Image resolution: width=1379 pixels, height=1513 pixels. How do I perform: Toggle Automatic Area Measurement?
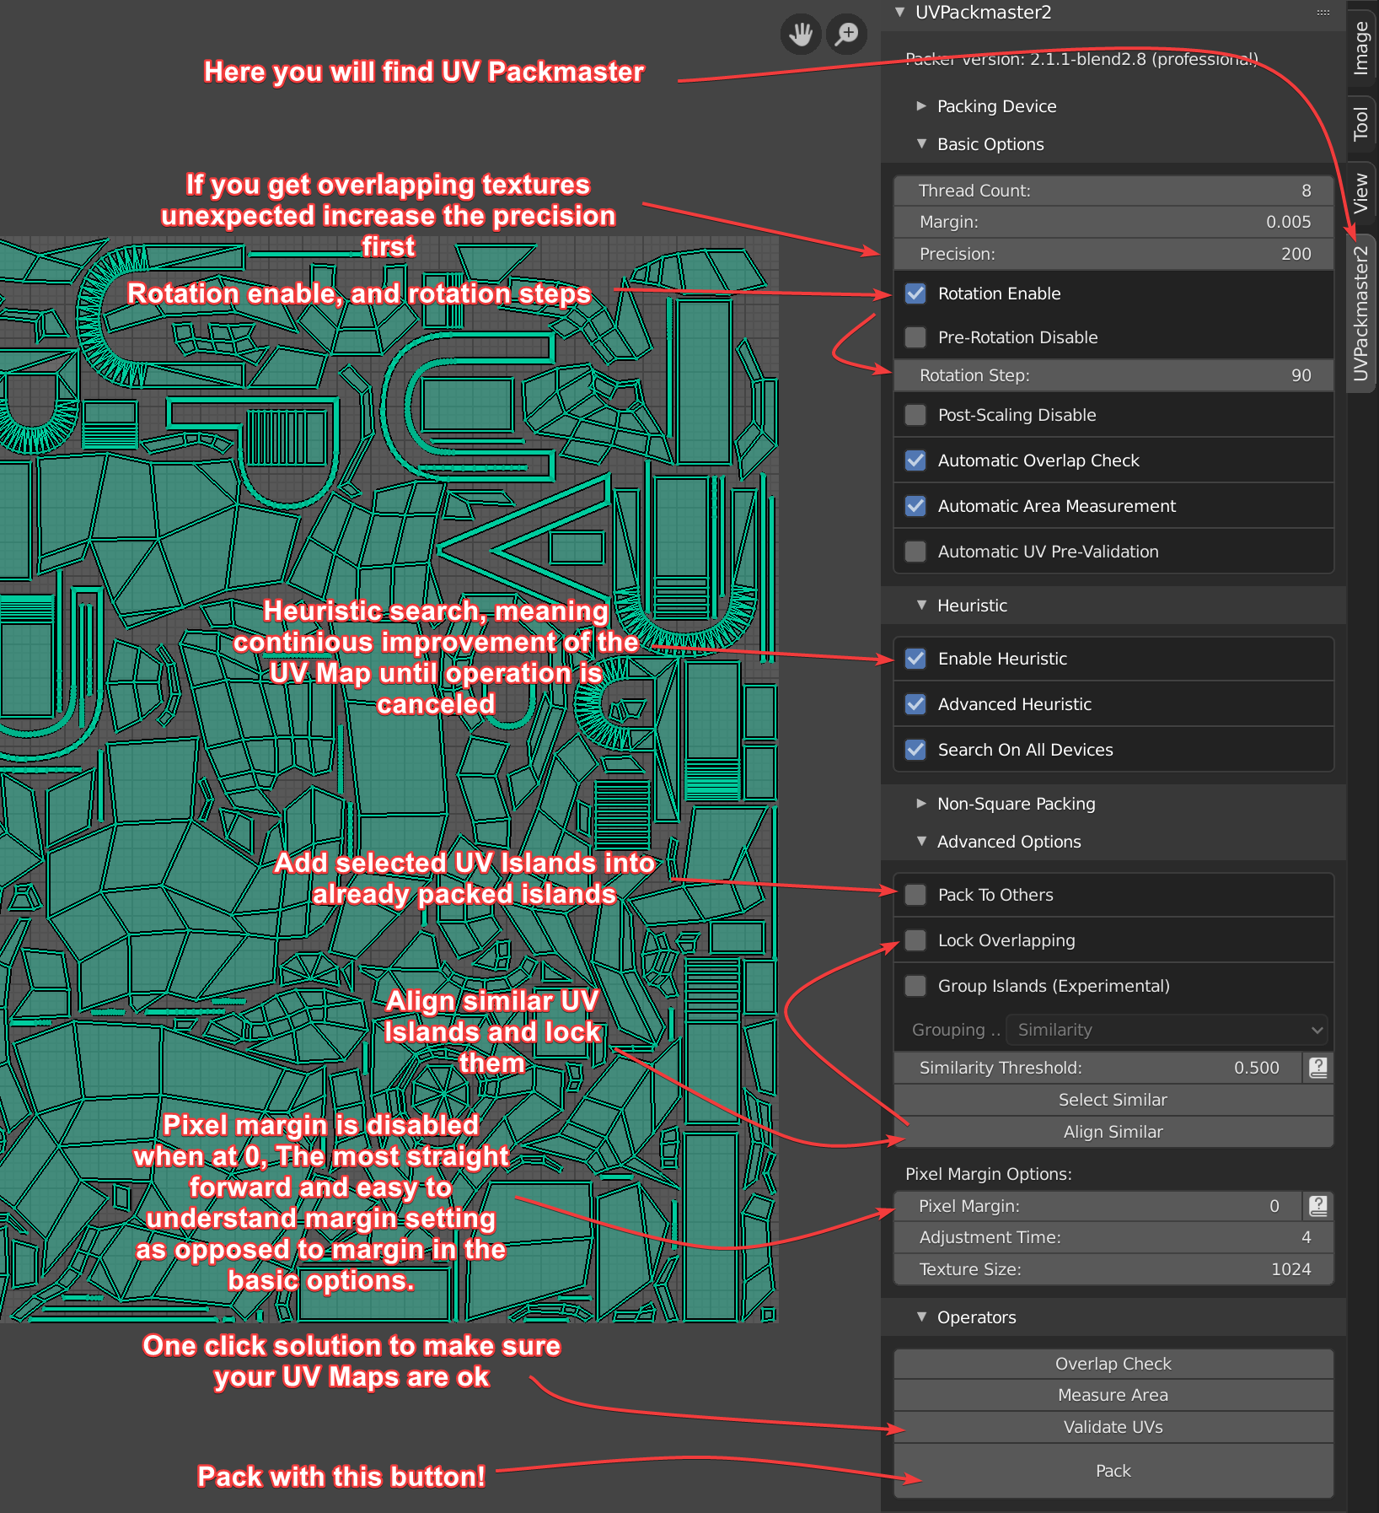(x=915, y=506)
